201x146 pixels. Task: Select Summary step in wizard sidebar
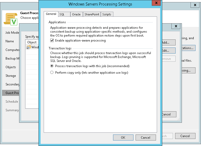(x=12, y=110)
